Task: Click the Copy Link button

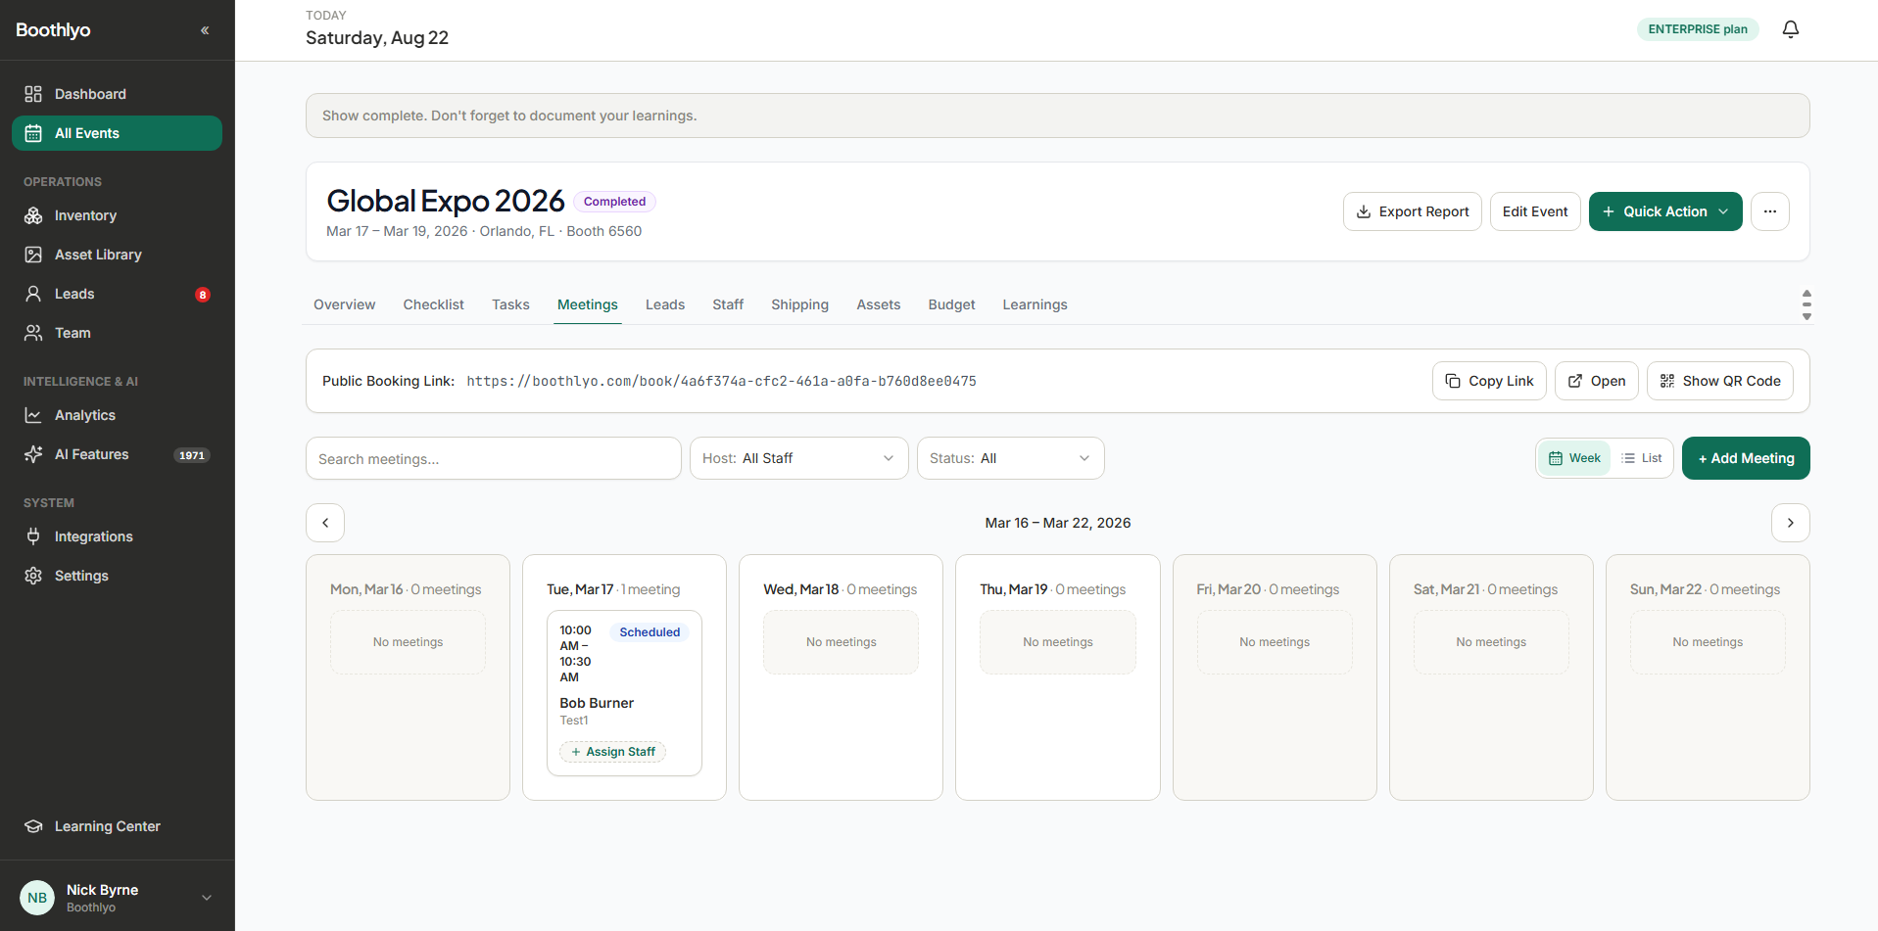Action: coord(1489,381)
